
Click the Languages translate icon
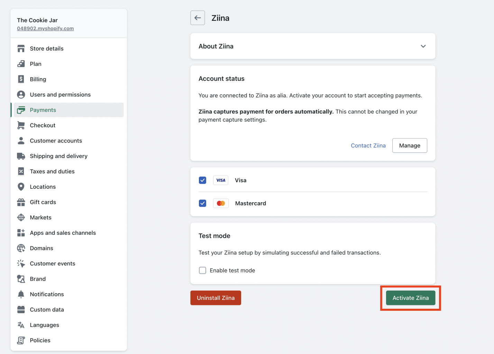pyautogui.click(x=21, y=325)
